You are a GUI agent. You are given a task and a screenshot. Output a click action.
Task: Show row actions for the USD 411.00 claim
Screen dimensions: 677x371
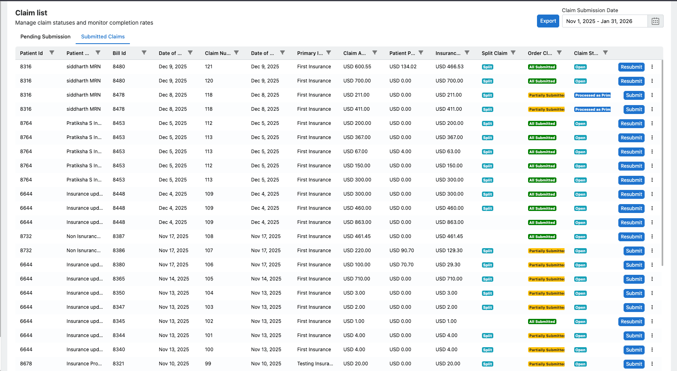[x=652, y=109]
